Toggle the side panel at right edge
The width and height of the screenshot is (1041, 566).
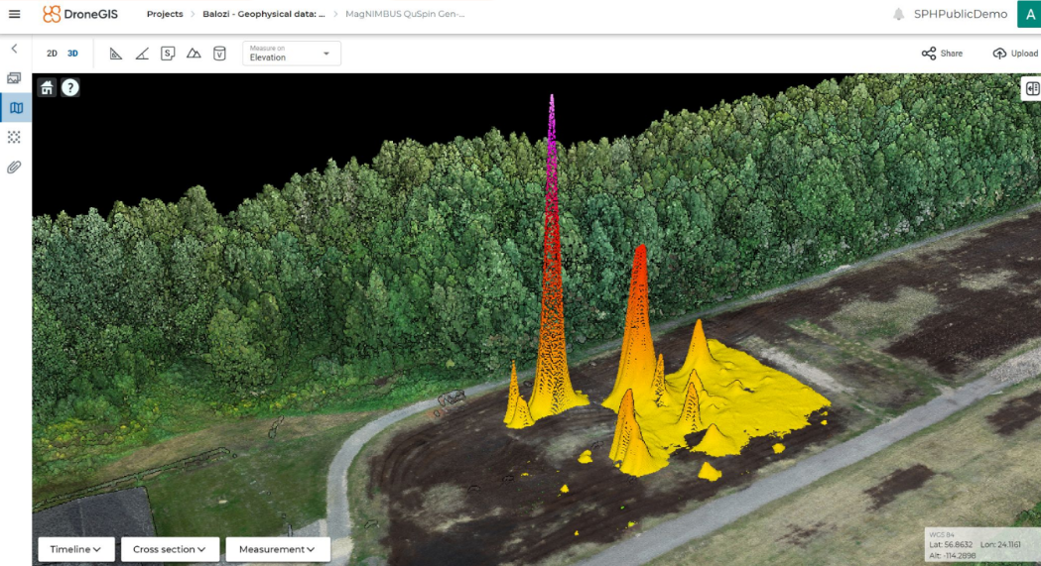pyautogui.click(x=1032, y=88)
